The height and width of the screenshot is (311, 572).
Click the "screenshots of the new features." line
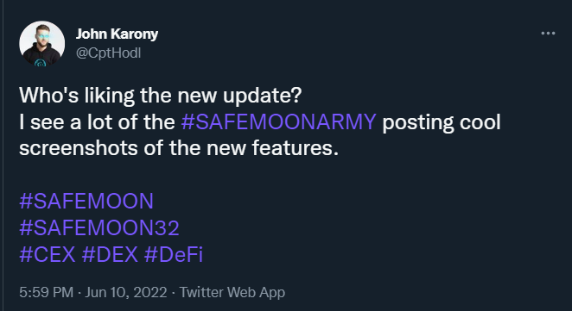(x=179, y=148)
